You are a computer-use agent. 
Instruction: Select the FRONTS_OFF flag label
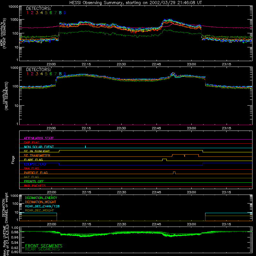click(x=34, y=181)
